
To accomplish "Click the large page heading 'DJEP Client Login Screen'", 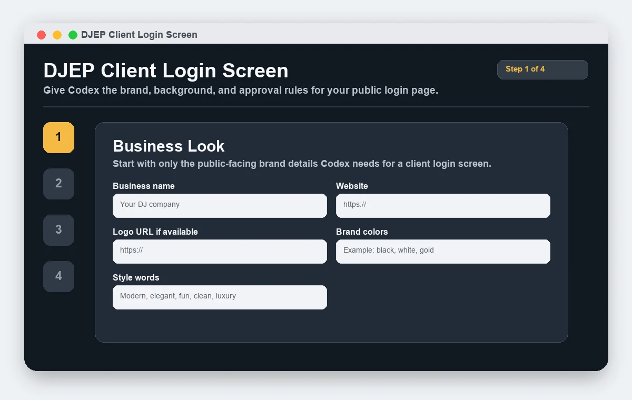I will coord(166,71).
